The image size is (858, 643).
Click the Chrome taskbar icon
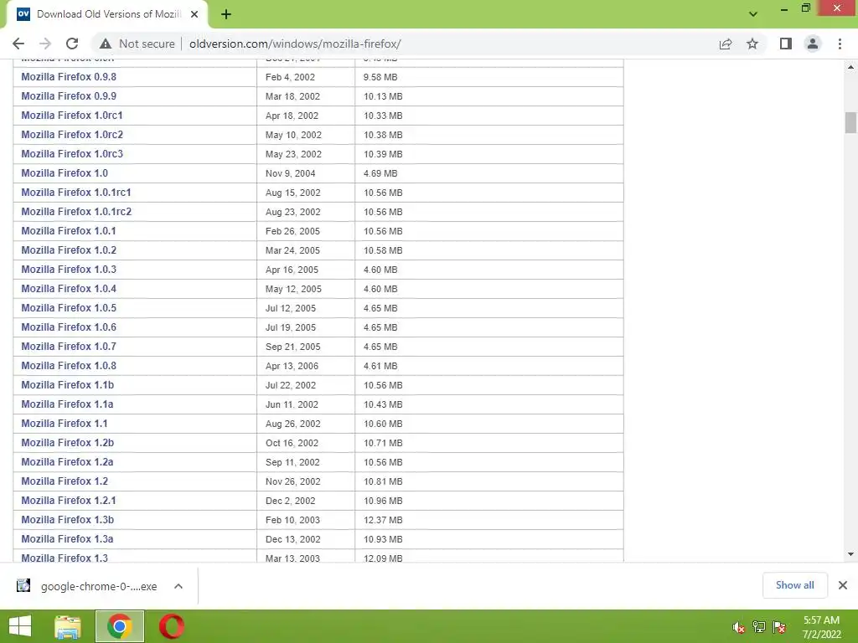[x=120, y=626]
